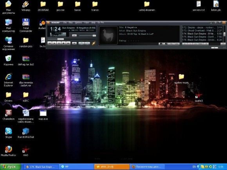The image size is (227, 170).
Task: Open Mozilla Firefox desktop shortcut
Action: click(x=8, y=151)
